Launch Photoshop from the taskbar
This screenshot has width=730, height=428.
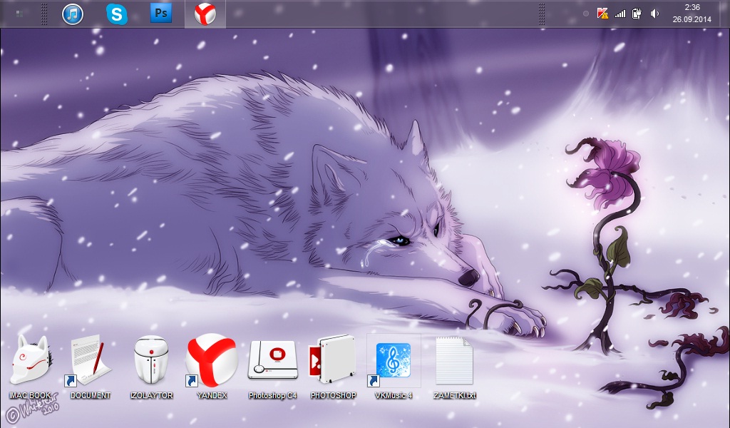(x=161, y=14)
